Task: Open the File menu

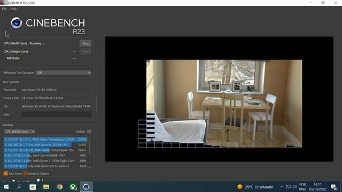Action: coord(4,9)
